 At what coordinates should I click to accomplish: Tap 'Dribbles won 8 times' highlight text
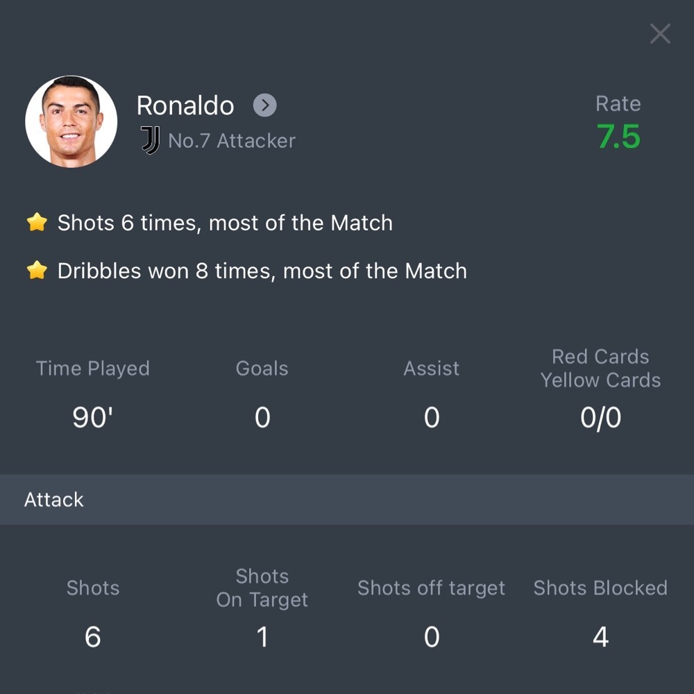coord(262,271)
